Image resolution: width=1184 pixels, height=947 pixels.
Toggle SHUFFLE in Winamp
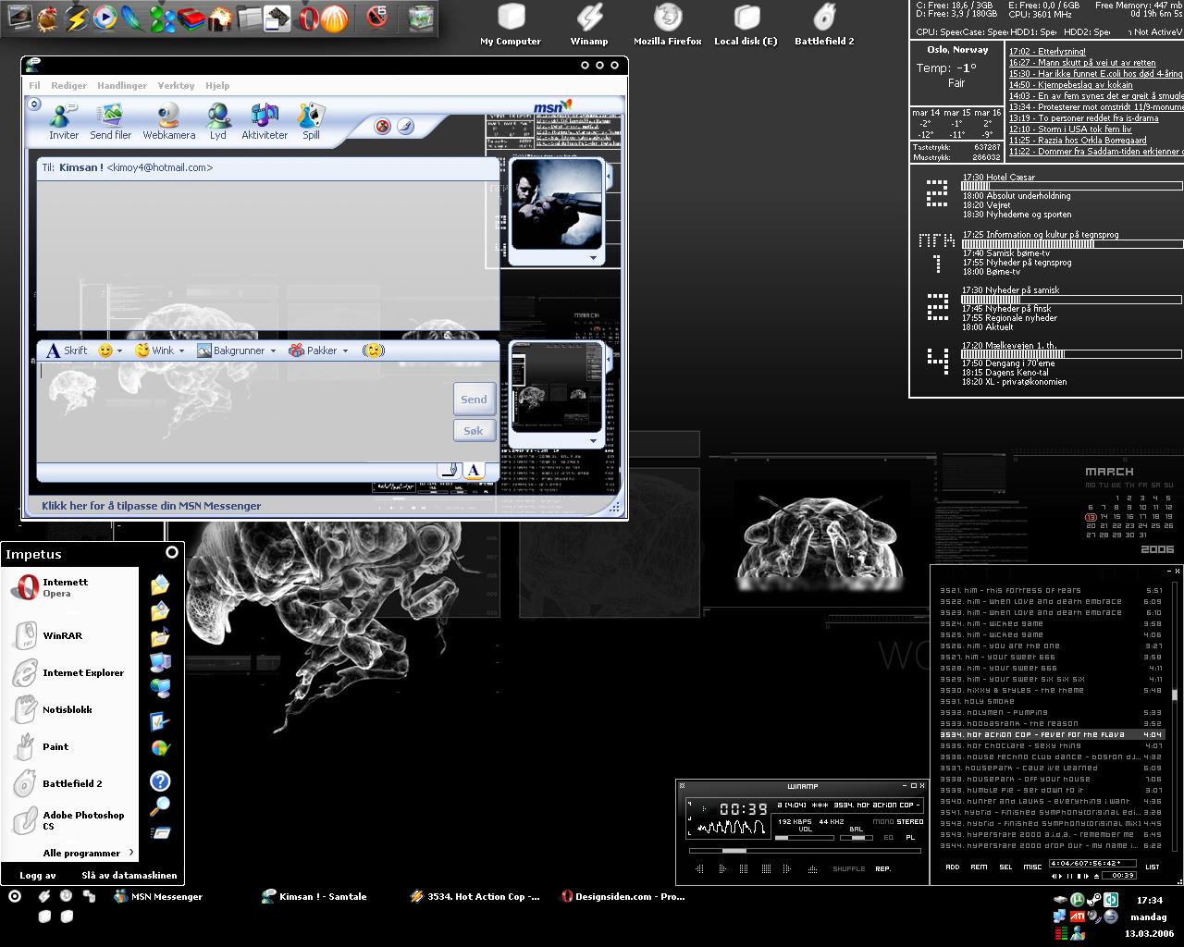coord(848,869)
